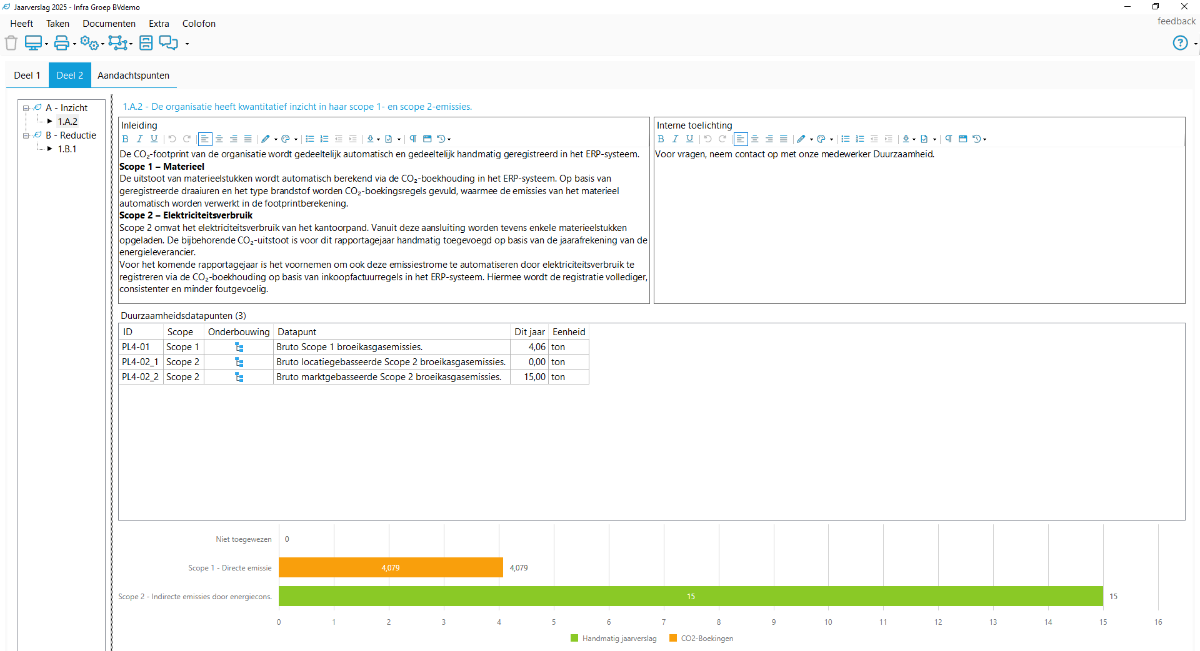Image resolution: width=1200 pixels, height=651 pixels.
Task: Click the document check icon in Inleiding toolbar
Action: point(389,139)
